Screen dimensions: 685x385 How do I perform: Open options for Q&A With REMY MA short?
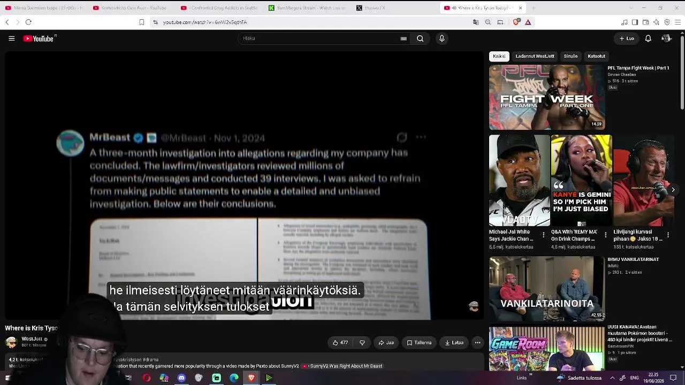pos(605,235)
